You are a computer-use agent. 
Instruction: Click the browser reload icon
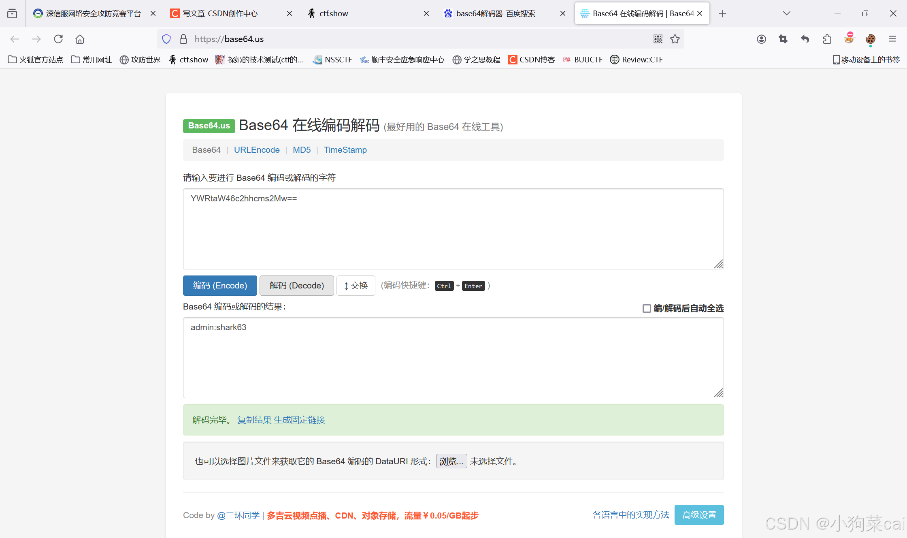click(x=58, y=39)
